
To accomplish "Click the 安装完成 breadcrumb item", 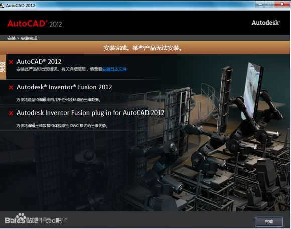I will point(29,38).
